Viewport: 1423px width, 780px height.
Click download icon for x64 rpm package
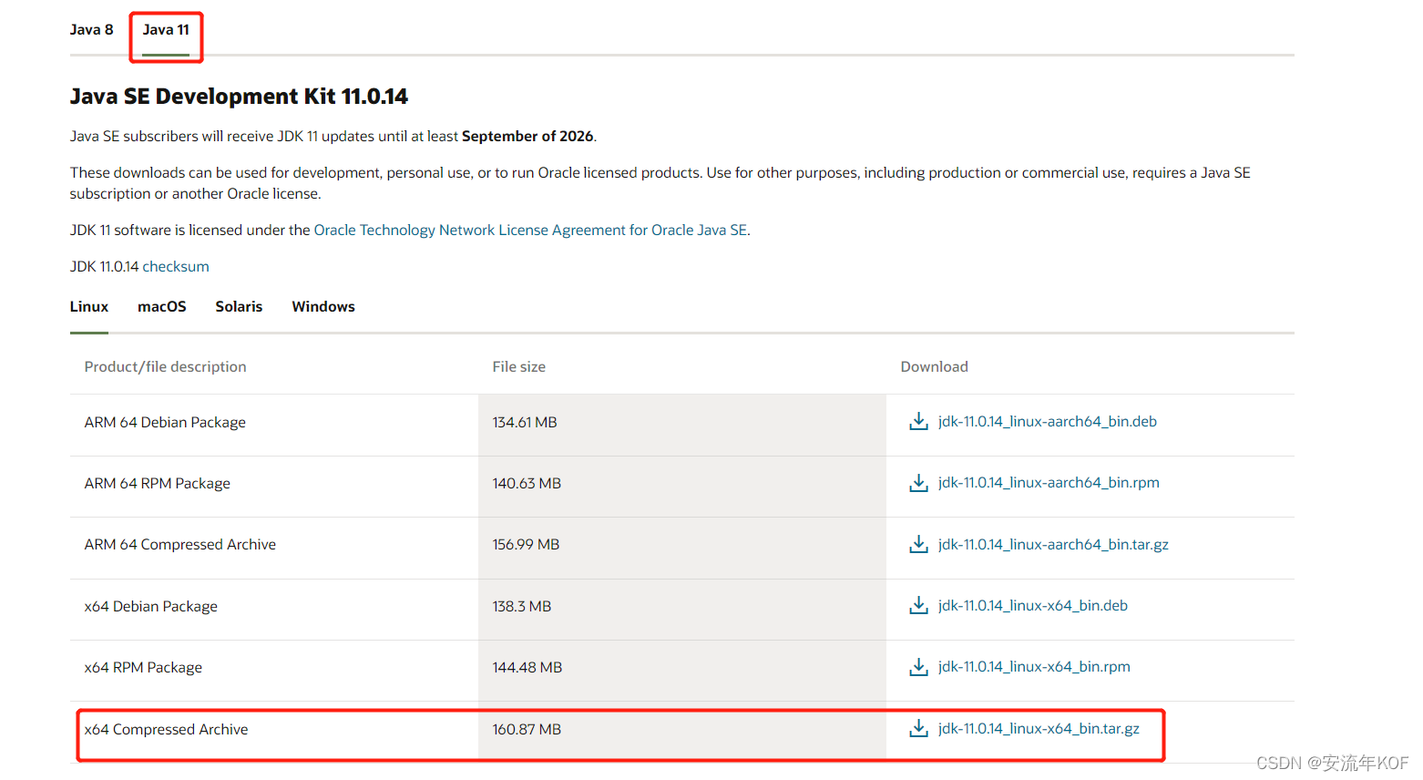pos(918,667)
